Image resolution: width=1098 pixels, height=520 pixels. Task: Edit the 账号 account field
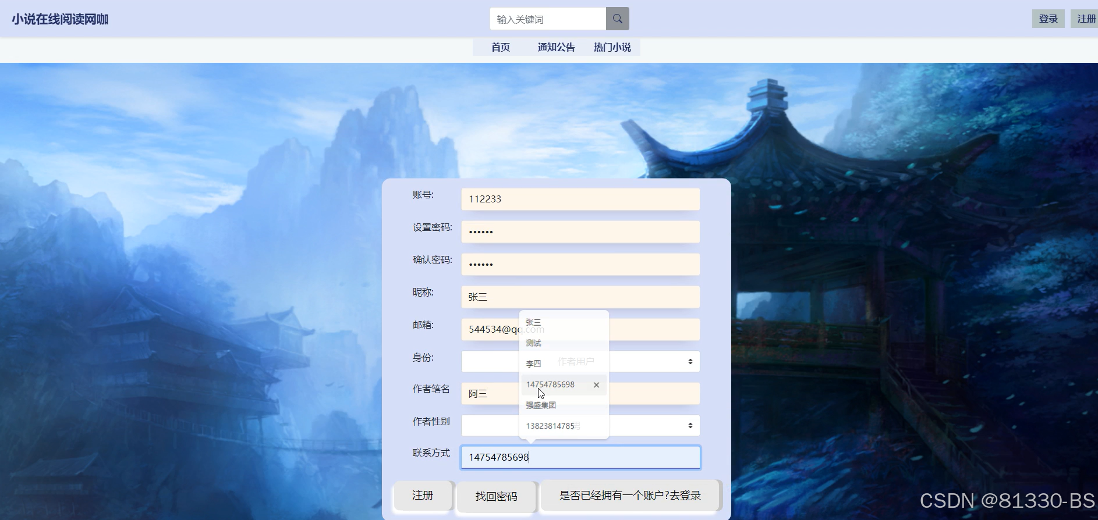tap(580, 199)
